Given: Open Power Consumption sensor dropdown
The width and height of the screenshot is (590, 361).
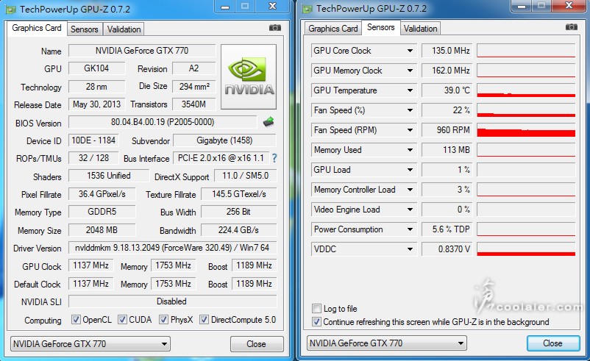Looking at the screenshot, I should click(x=410, y=229).
